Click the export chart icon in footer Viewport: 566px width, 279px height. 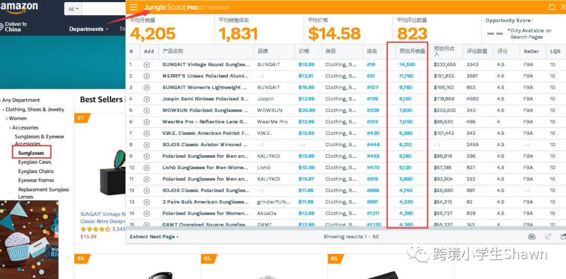point(548,237)
